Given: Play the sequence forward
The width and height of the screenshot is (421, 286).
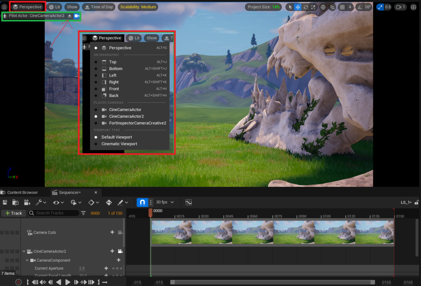Looking at the screenshot, I should tap(68, 282).
